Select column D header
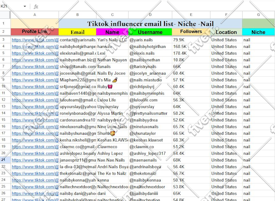The height and width of the screenshot is (201, 275). tap(150, 15)
